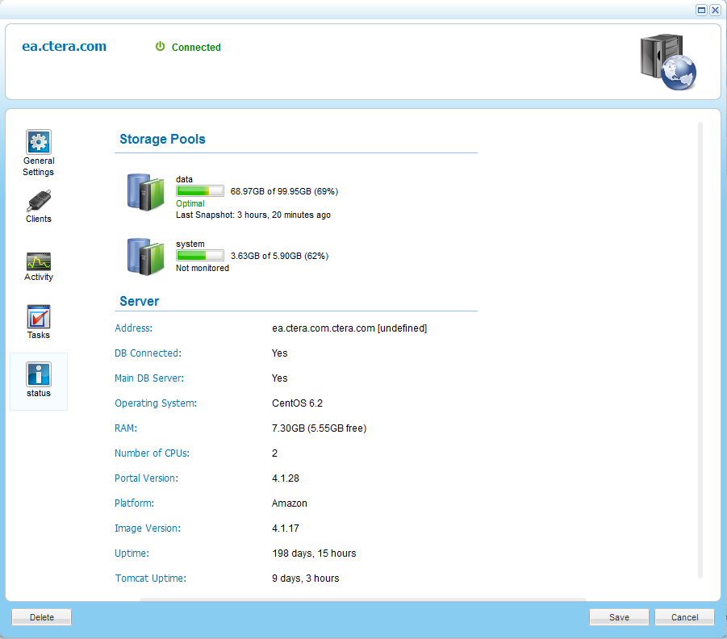Click the Tomcat Uptime label
Screen dimensions: 727x639
tap(151, 578)
